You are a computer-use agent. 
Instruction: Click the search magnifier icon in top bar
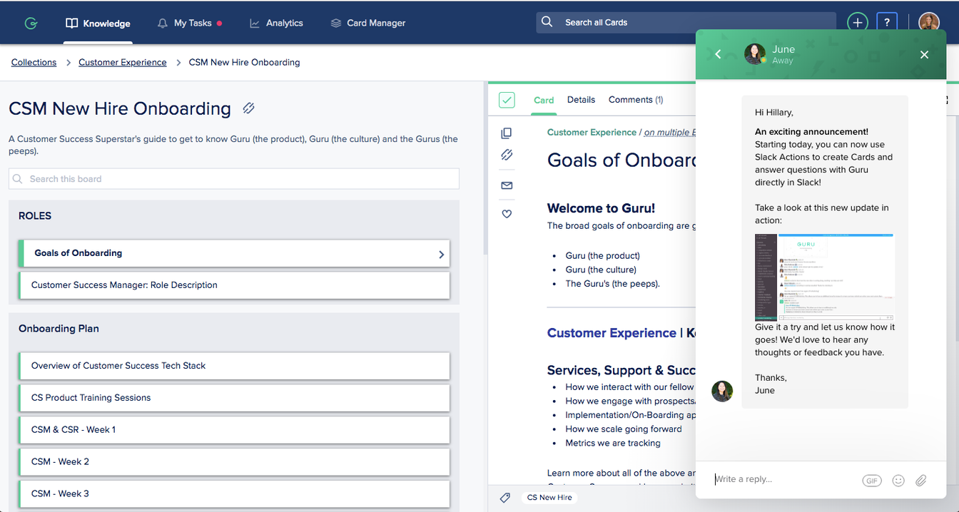pos(547,22)
